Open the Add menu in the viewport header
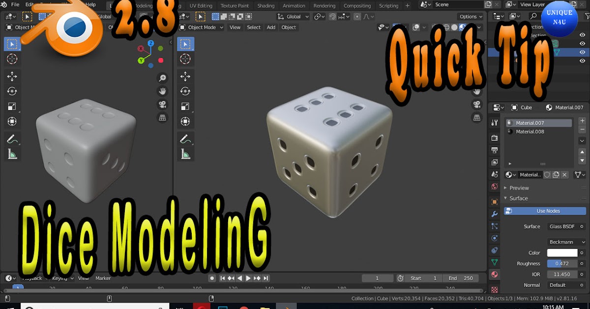This screenshot has height=309, width=590. [x=270, y=27]
